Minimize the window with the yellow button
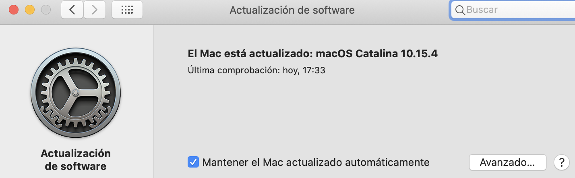This screenshot has height=178, width=575. (30, 10)
